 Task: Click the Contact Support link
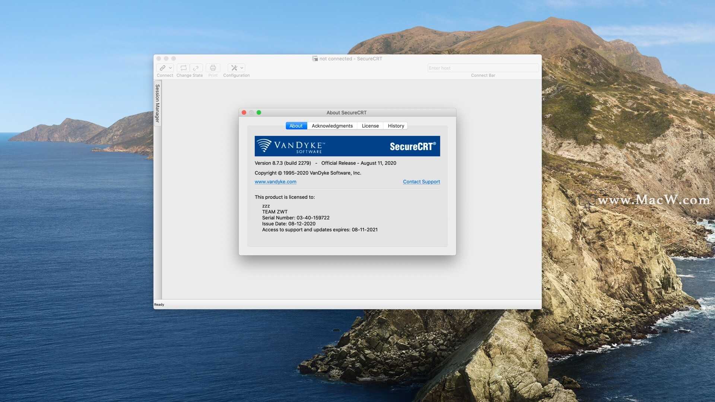421,182
